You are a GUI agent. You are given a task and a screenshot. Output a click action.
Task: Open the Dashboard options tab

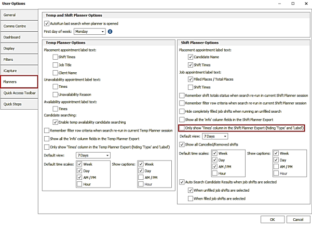click(x=19, y=37)
